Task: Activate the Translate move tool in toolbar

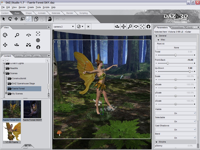Action: click(16, 19)
